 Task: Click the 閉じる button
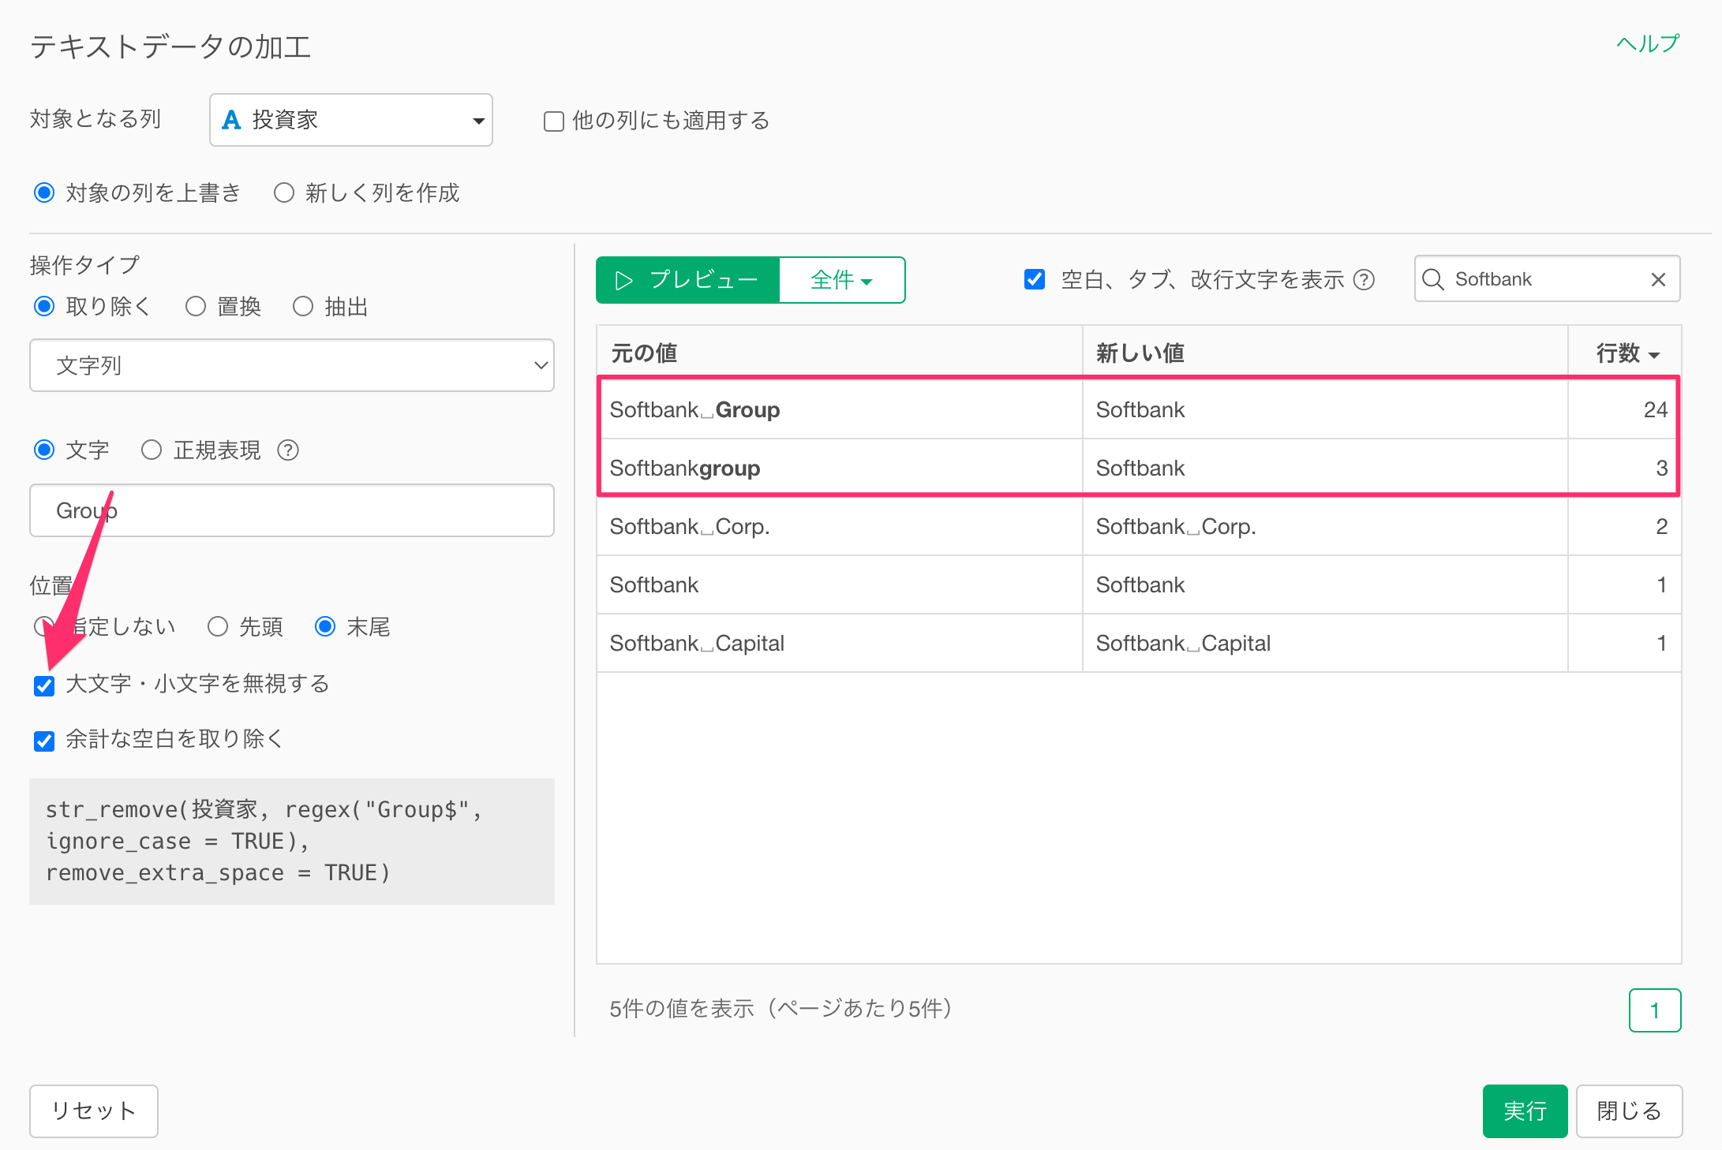[x=1629, y=1111]
